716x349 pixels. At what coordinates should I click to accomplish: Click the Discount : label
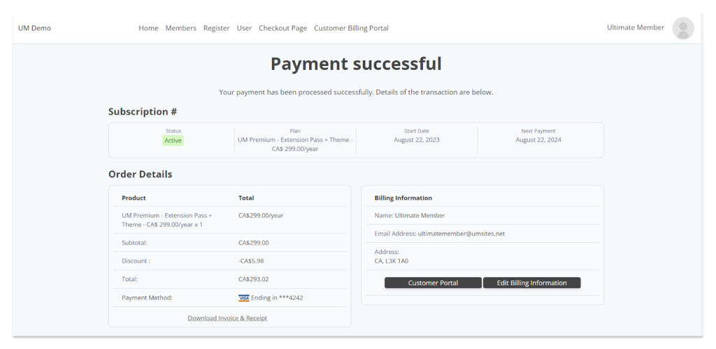click(136, 261)
